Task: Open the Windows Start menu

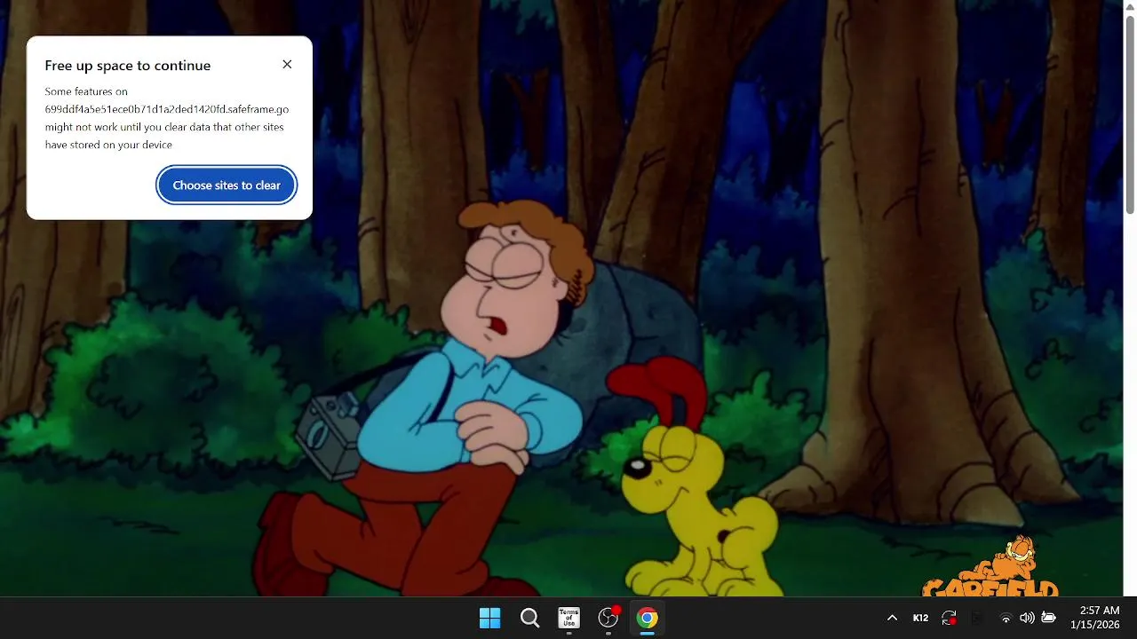Action: tap(489, 619)
